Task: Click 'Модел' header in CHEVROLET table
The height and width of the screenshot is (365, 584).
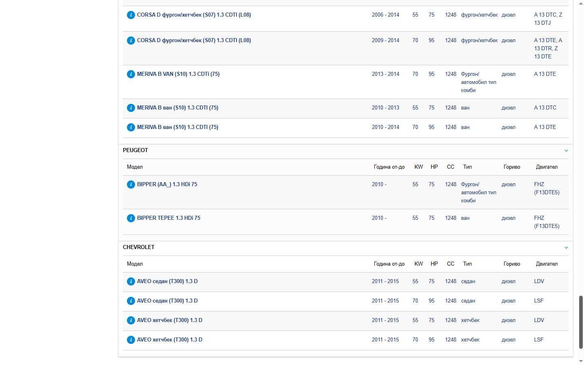Action: point(135,264)
